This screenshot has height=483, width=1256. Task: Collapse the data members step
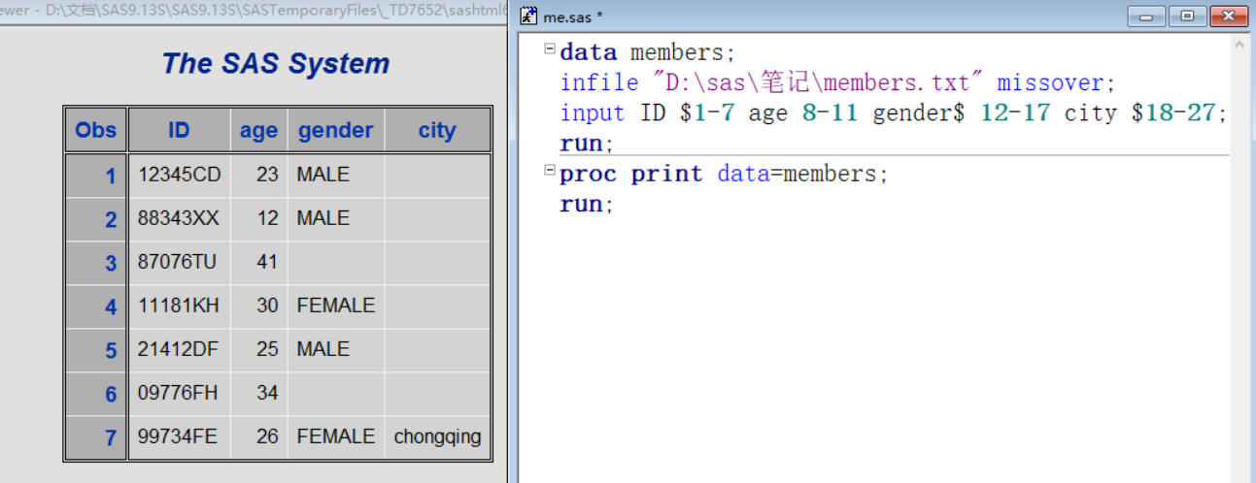pos(550,48)
